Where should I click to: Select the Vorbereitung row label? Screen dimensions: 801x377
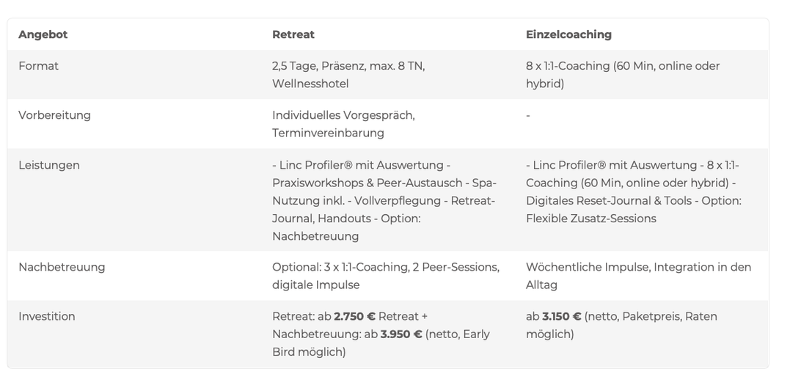pos(55,115)
